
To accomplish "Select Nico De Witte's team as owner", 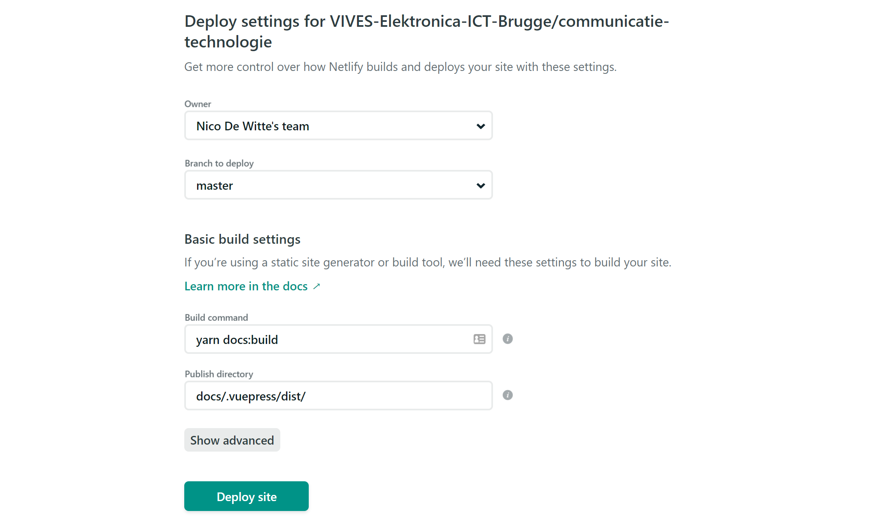I will [x=338, y=126].
